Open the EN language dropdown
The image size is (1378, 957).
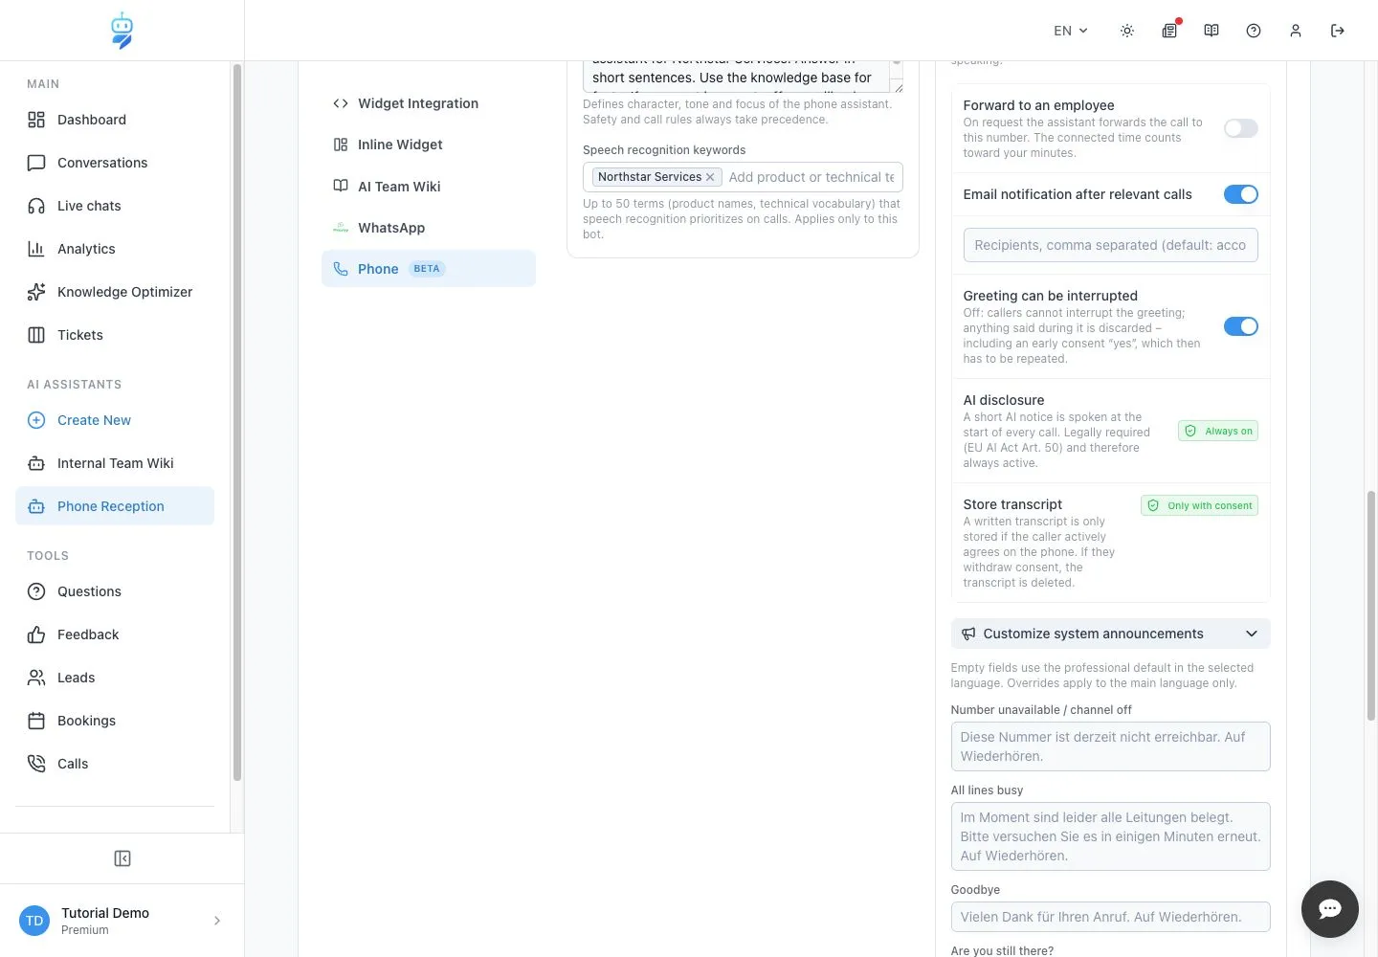[x=1071, y=31]
